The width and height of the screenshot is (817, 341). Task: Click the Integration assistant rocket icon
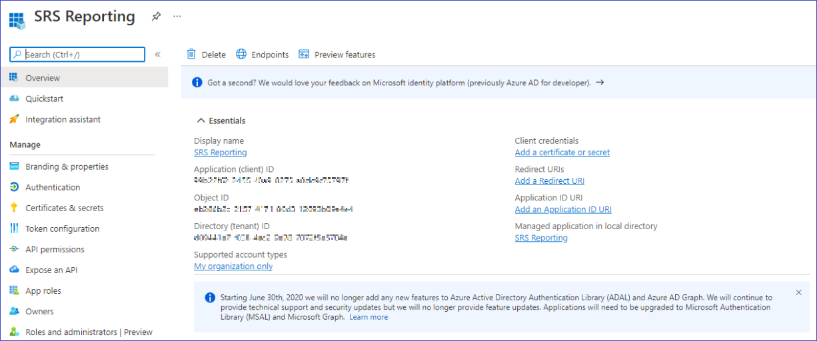coord(14,119)
